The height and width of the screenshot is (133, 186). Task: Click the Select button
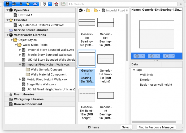tap(126, 127)
